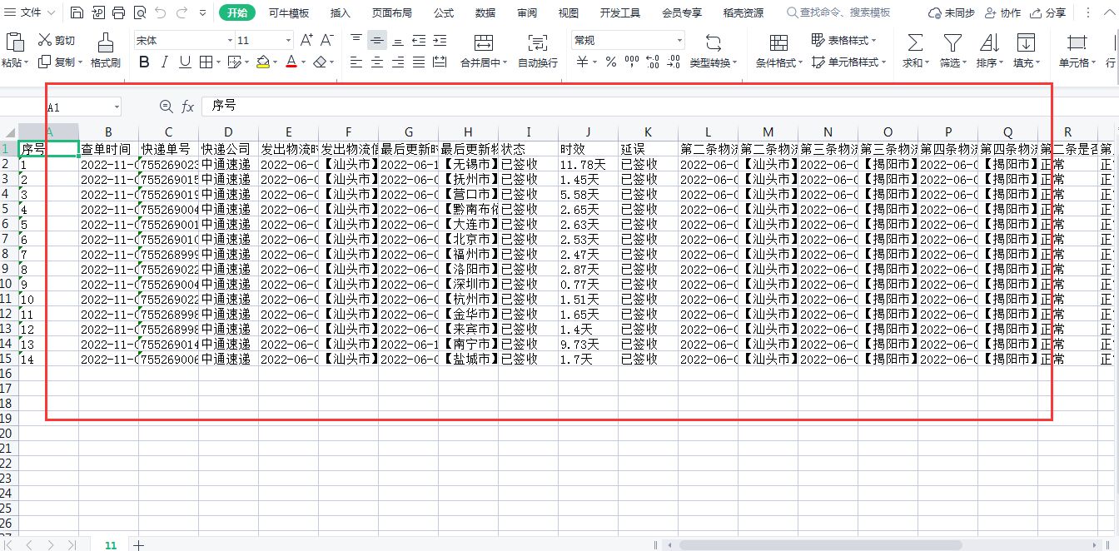1119x551 pixels.
Task: Add a new sheet with the plus button
Action: (x=138, y=544)
